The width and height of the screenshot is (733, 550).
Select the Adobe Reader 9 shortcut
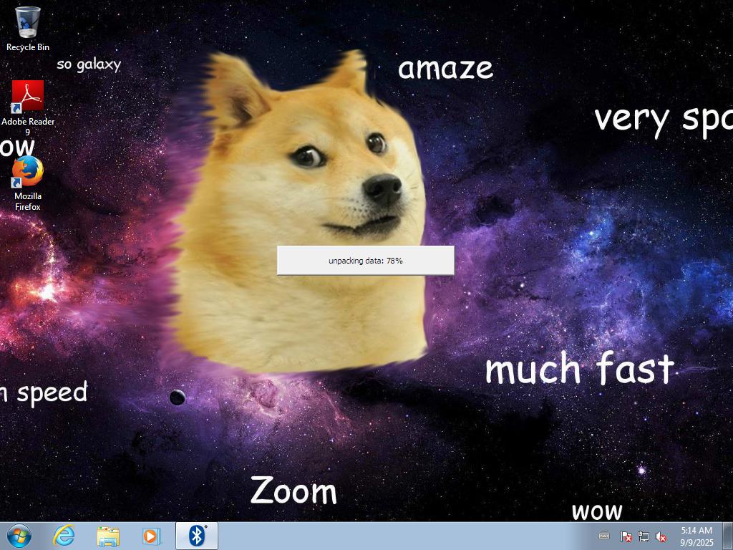(28, 107)
